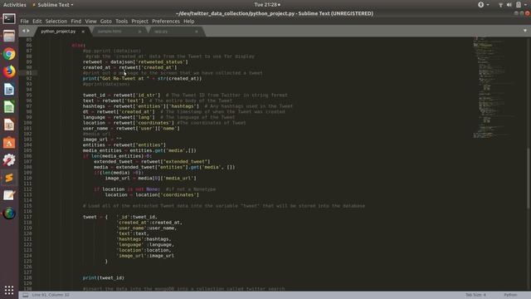Click the Line 91, Column status text
Image resolution: width=531 pixels, height=299 pixels.
pos(51,295)
